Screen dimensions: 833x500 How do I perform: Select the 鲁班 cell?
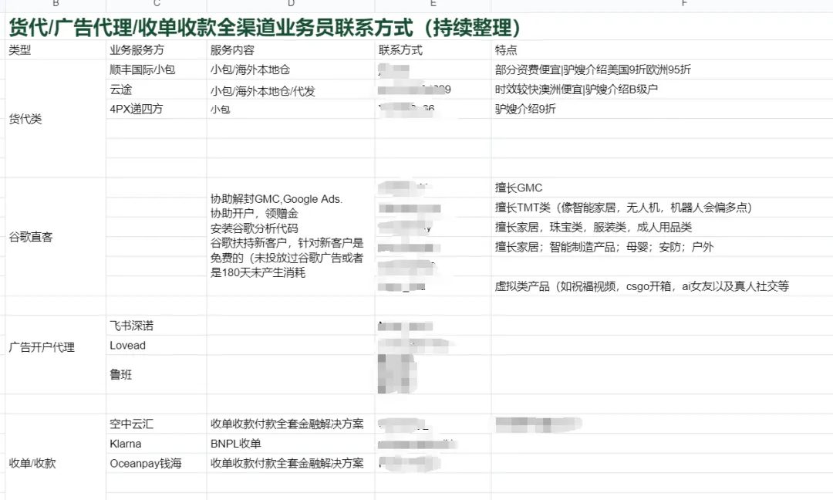click(156, 374)
